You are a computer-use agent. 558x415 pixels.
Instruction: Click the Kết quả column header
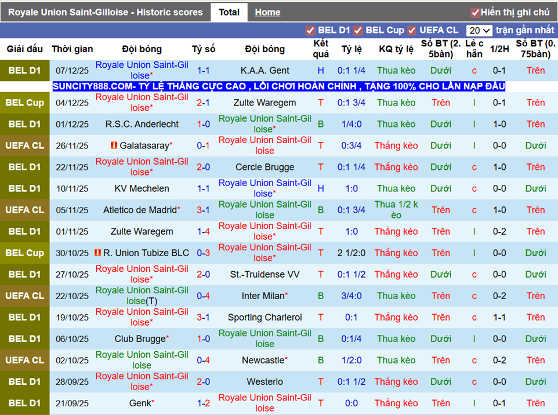(321, 49)
